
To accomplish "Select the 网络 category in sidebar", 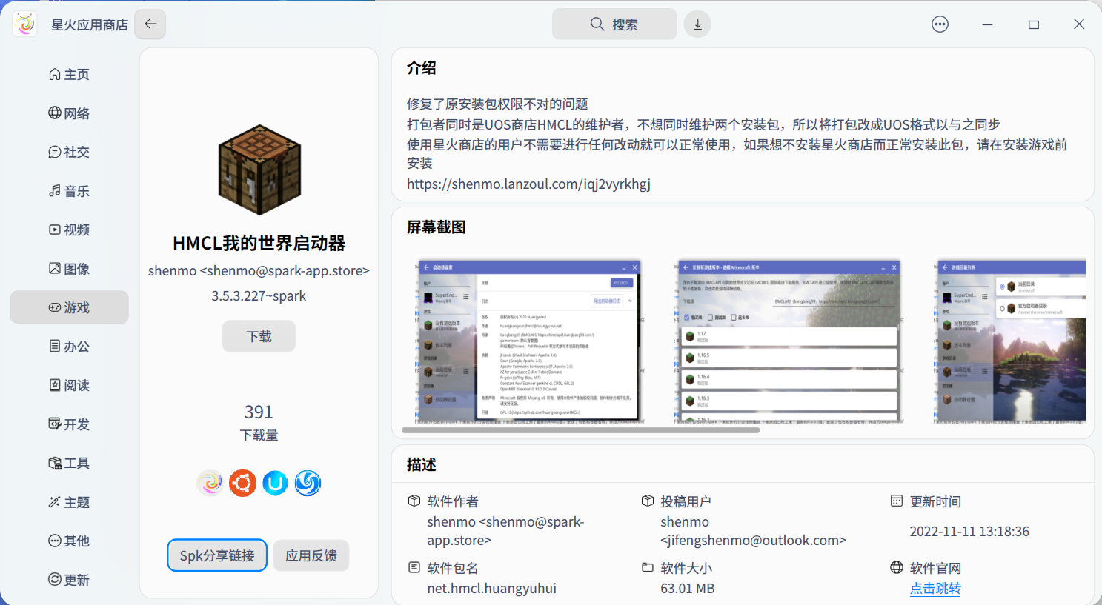I will tap(70, 113).
